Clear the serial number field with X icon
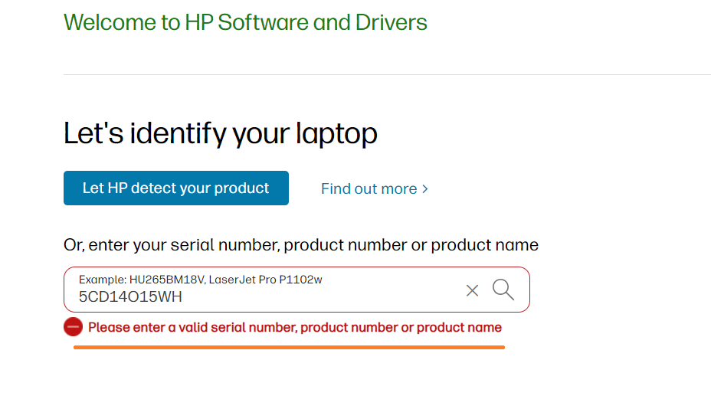711x419 pixels. click(472, 290)
